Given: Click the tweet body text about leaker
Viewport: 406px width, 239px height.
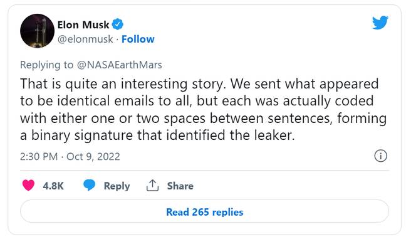Looking at the screenshot, I should click(x=203, y=109).
